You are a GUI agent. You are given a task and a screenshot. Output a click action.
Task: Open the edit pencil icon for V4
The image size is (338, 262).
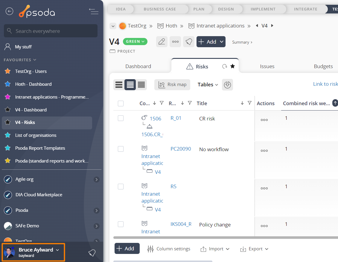[162, 42]
